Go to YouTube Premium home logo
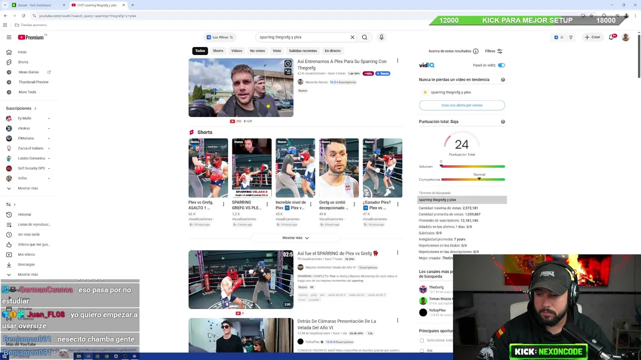This screenshot has height=360, width=641. pyautogui.click(x=31, y=37)
